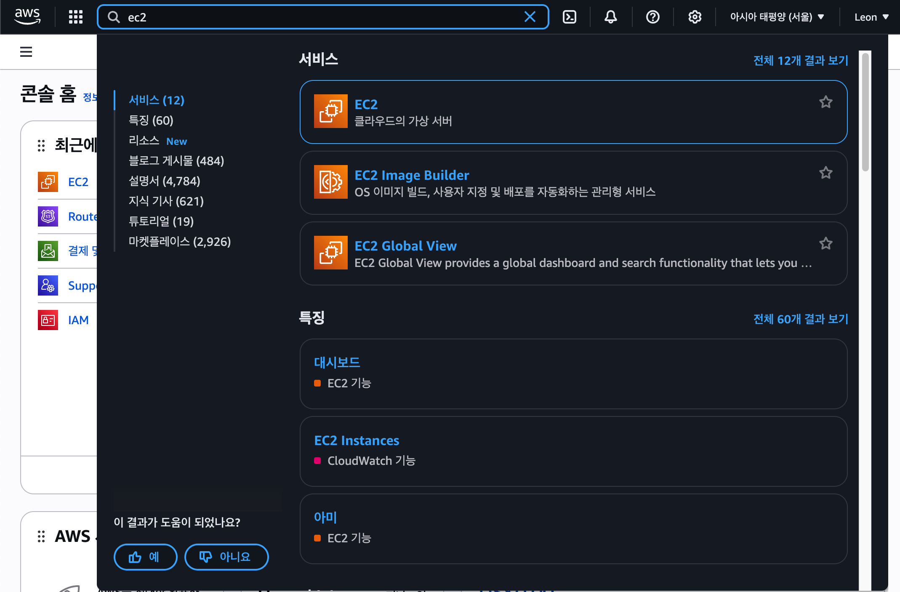Viewport: 900px width, 592px height.
Task: Open the services grid menu icon
Action: [76, 17]
